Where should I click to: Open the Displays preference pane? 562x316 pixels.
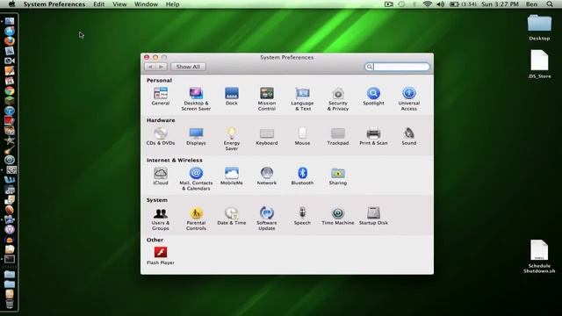(196, 136)
